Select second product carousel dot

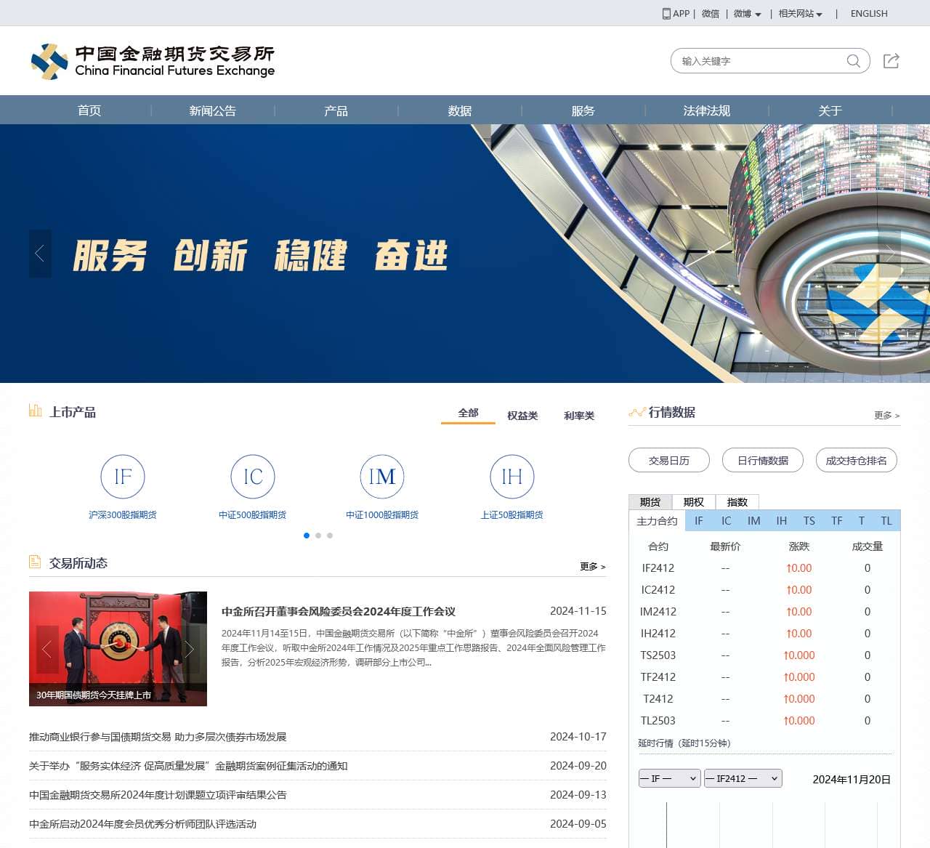pos(318,536)
